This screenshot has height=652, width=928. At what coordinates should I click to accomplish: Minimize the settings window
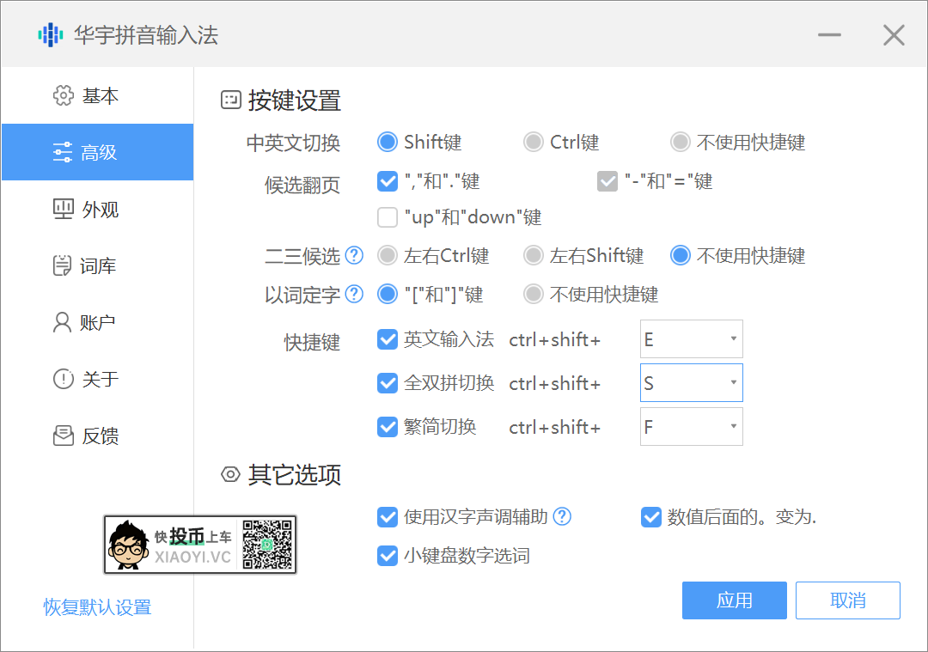tap(829, 35)
